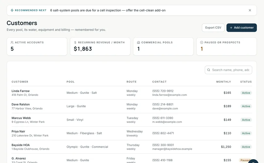Click phone (555) 300-9001
The height and width of the screenshot is (163, 264).
click(163, 145)
